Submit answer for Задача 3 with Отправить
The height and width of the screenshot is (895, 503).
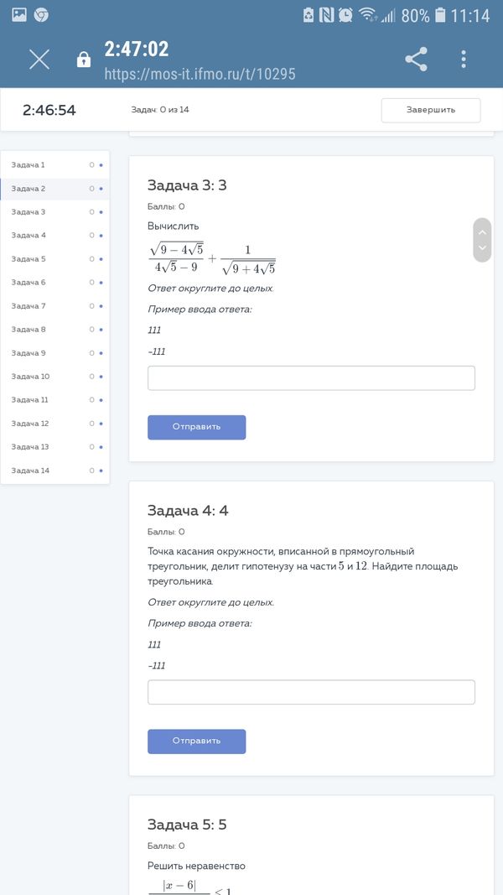click(x=196, y=427)
